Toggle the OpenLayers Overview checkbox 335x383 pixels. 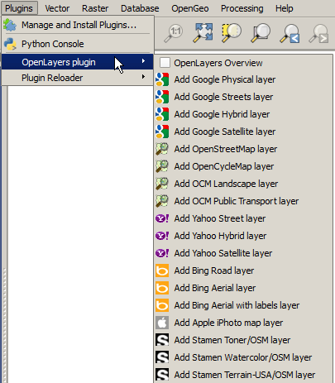tap(165, 63)
